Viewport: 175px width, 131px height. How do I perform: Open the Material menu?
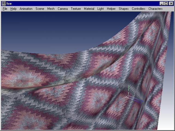pos(89,9)
